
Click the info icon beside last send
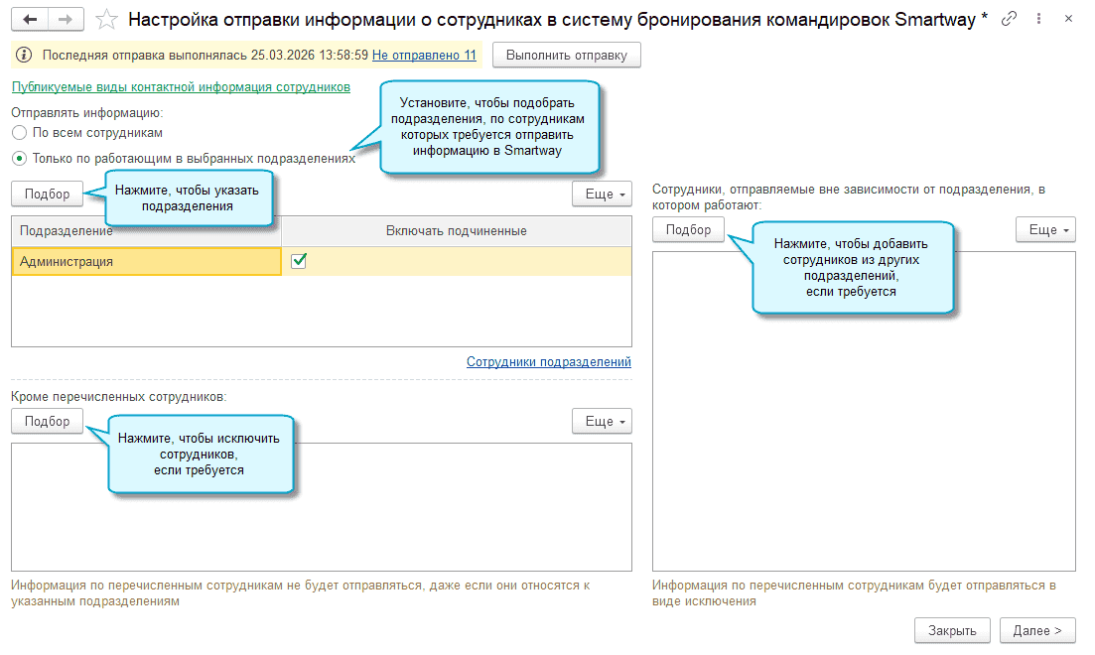click(x=24, y=55)
